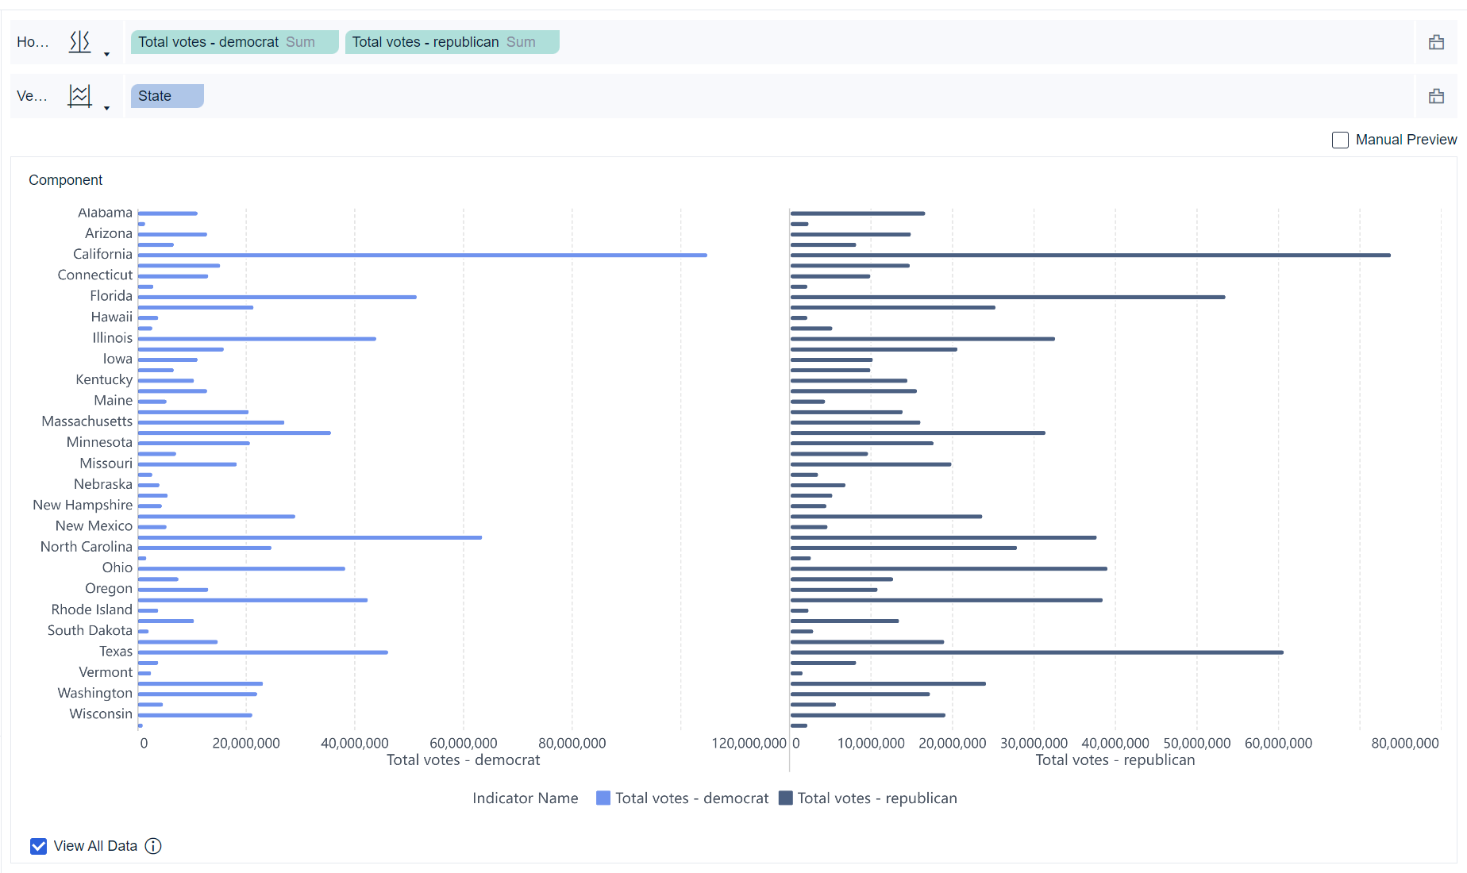The width and height of the screenshot is (1467, 873).
Task: Enable the Manual Preview checkbox
Action: click(1340, 140)
